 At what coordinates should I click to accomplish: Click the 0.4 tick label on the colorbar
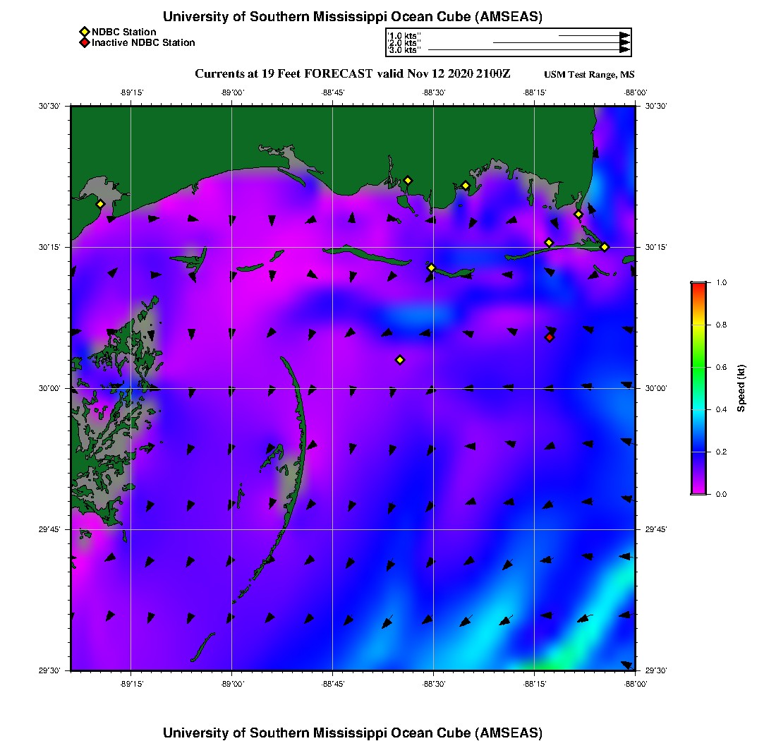pyautogui.click(x=722, y=409)
